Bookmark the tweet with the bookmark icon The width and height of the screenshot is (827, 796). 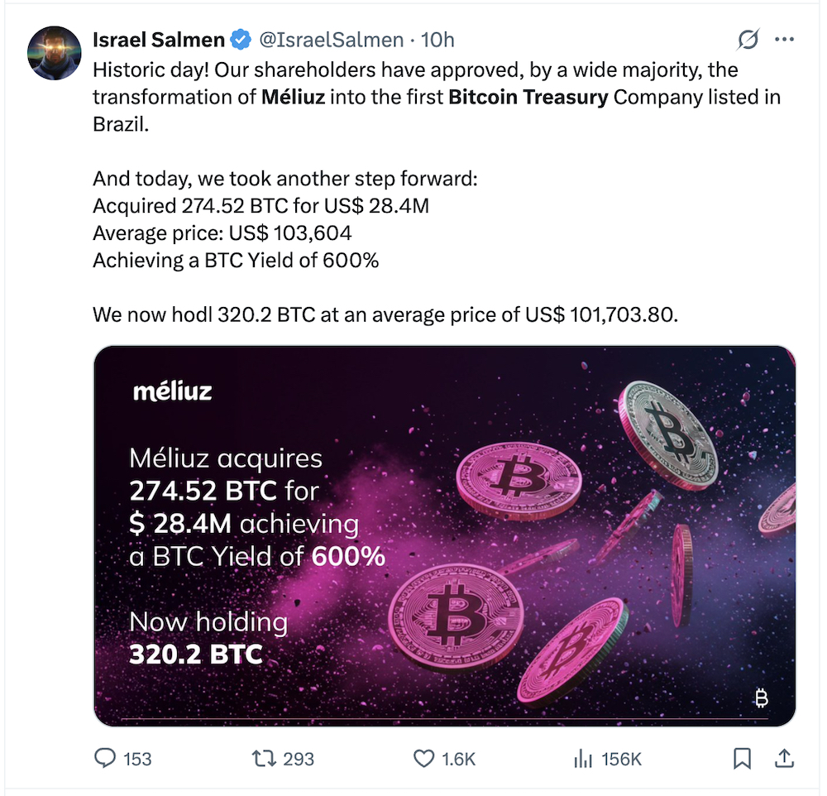[x=742, y=757]
